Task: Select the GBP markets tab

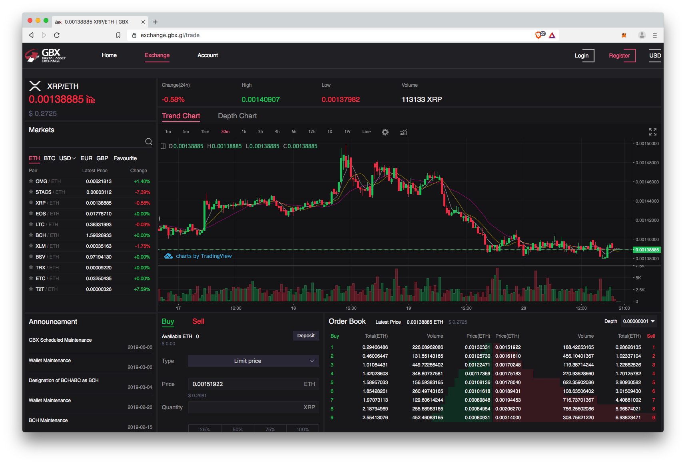Action: coord(102,158)
